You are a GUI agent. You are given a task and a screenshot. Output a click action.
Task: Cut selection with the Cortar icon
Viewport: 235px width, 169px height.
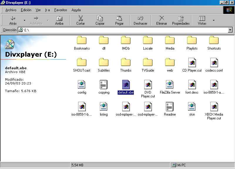pos(80,20)
